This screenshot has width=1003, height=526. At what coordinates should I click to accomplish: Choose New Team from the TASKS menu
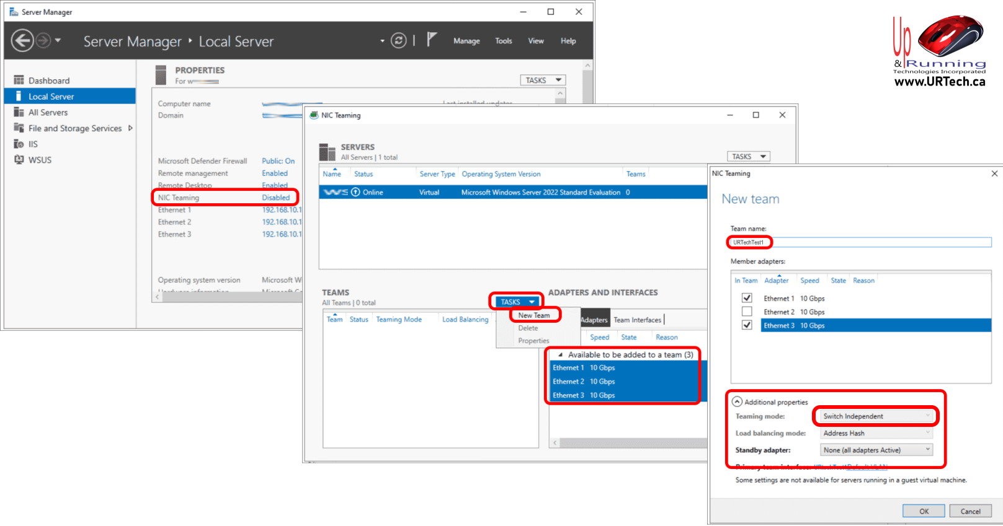pyautogui.click(x=534, y=315)
